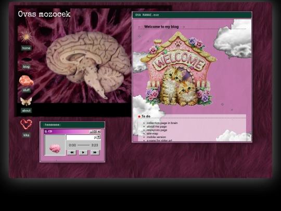
Task: Click the CD icon in player title bar
Action: point(46,131)
